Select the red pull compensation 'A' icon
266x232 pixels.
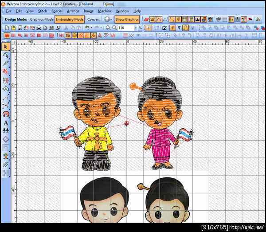[100, 35]
